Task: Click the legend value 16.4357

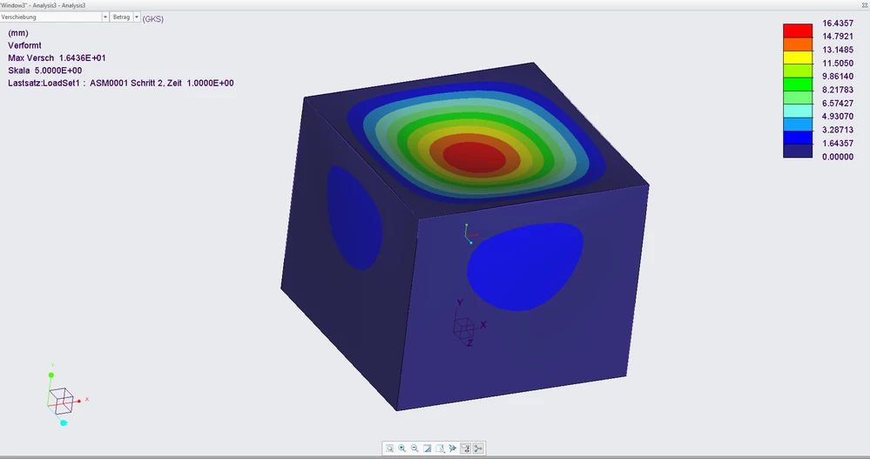Action: click(x=838, y=24)
